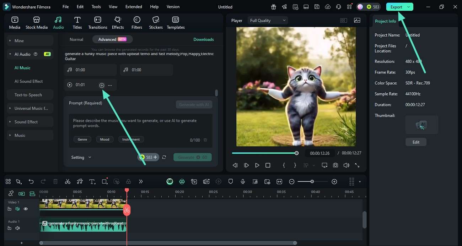
Task: Open the Export dropdown arrow
Action: coord(409,7)
